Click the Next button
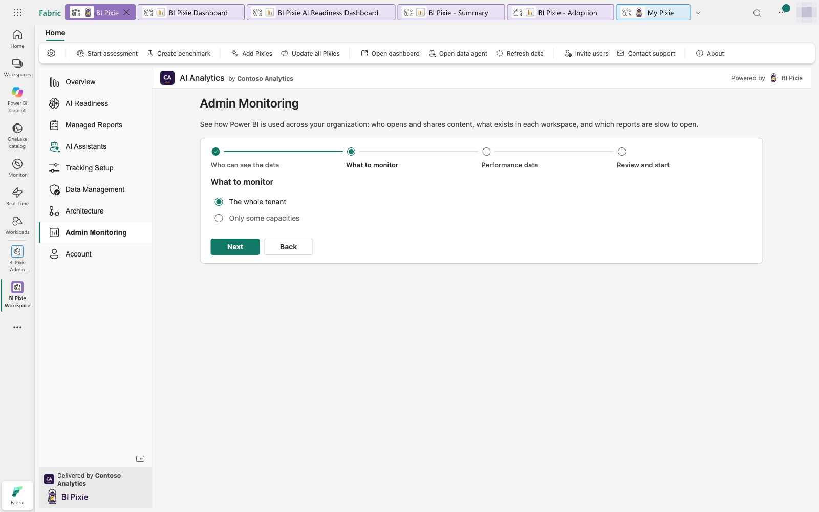 point(235,247)
